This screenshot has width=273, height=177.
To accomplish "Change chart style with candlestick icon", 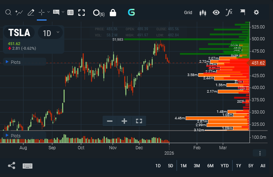I will coord(203,13).
